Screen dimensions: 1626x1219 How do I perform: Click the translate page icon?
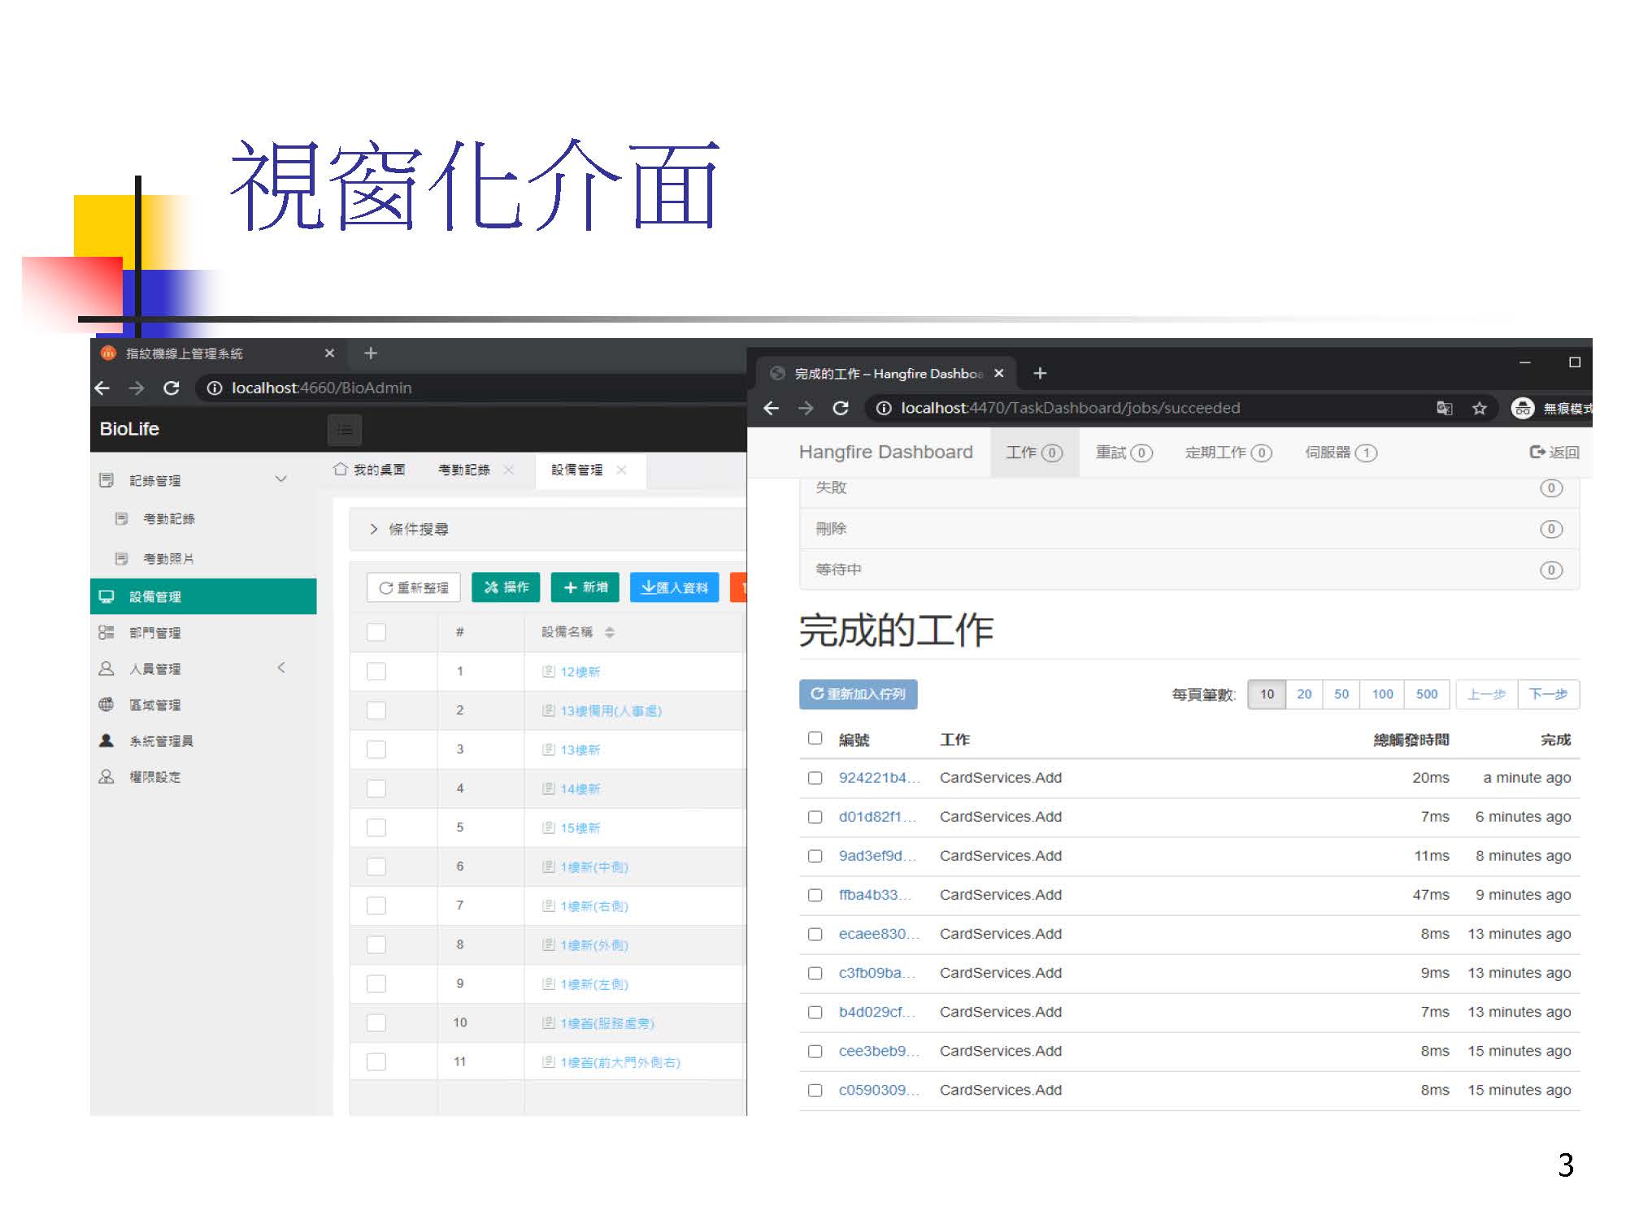coord(1444,408)
